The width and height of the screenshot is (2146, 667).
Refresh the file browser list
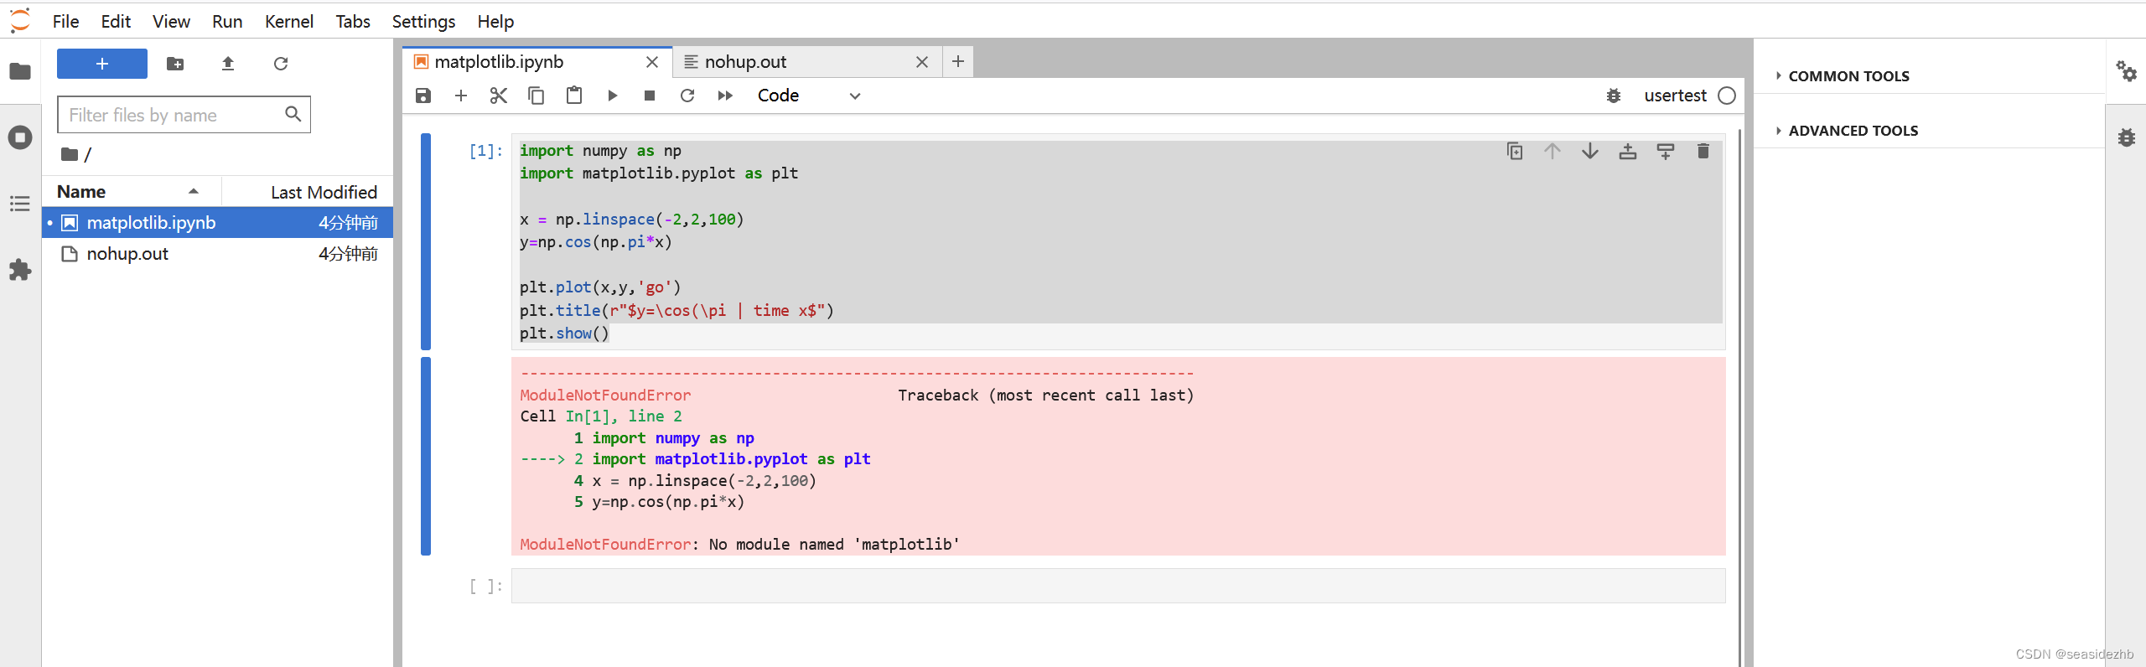[x=281, y=64]
